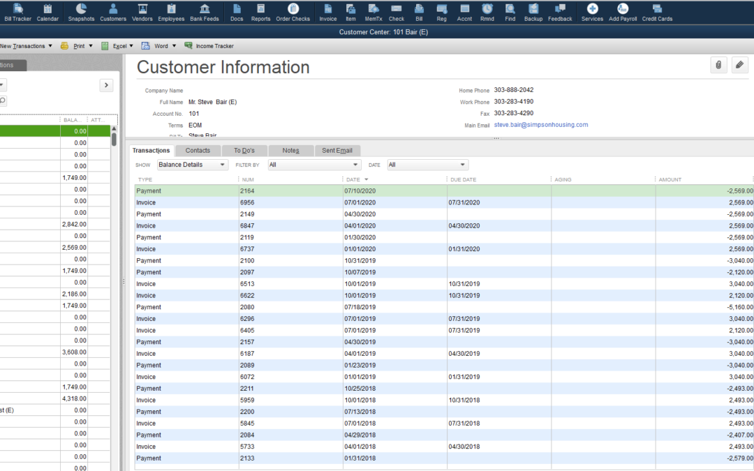Screen dimensions: 754x471
Task: Click the Bank Feeds icon
Action: pos(205,11)
